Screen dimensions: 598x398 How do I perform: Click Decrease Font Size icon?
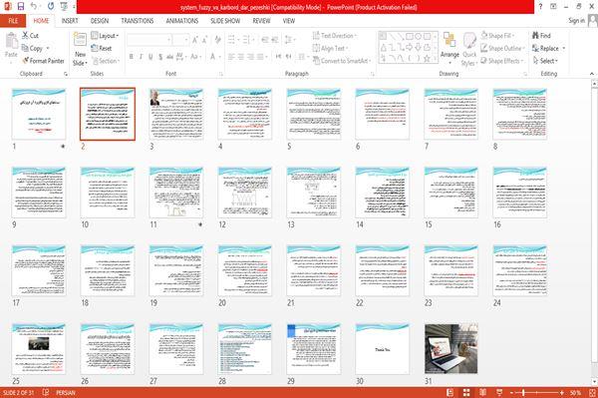[204, 39]
